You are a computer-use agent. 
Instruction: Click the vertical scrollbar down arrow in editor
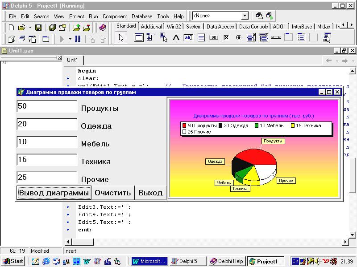point(352,235)
